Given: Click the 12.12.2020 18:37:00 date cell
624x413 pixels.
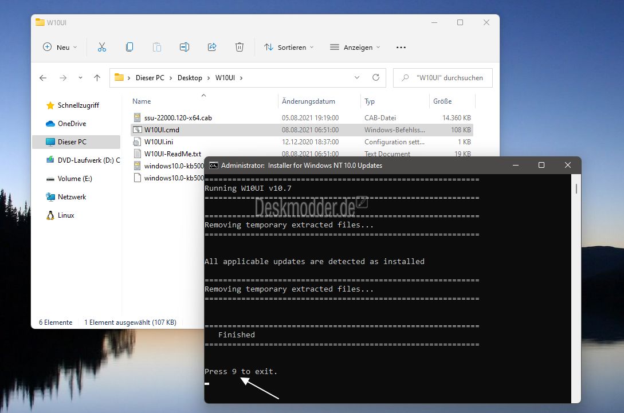Looking at the screenshot, I should (x=311, y=141).
